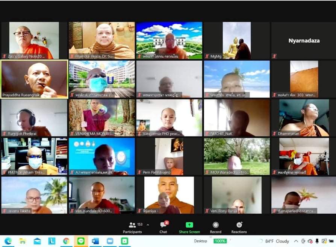Open the 84°F Cloudy weather widget
This screenshot has width=336, height=247.
pyautogui.click(x=274, y=241)
